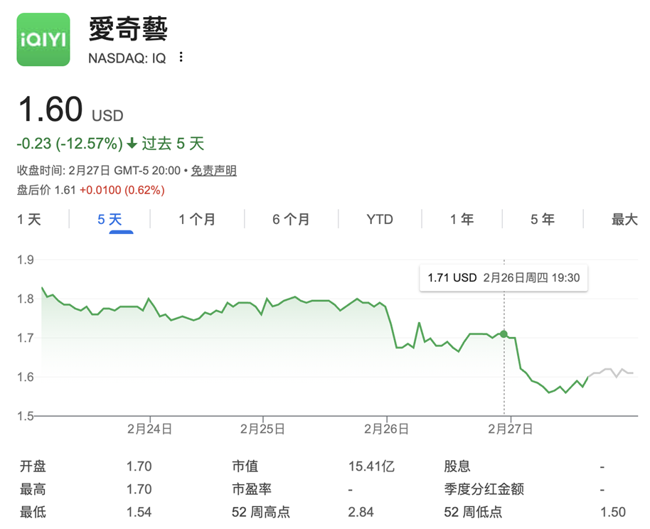Select the 1 天 time range tab
The image size is (650, 529).
(29, 220)
